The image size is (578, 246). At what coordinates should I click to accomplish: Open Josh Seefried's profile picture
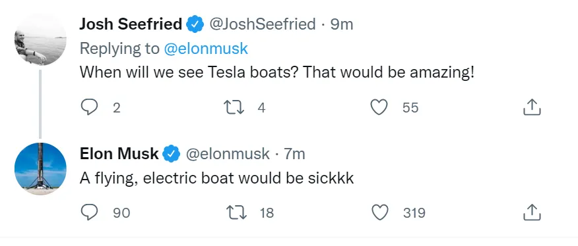click(x=40, y=39)
